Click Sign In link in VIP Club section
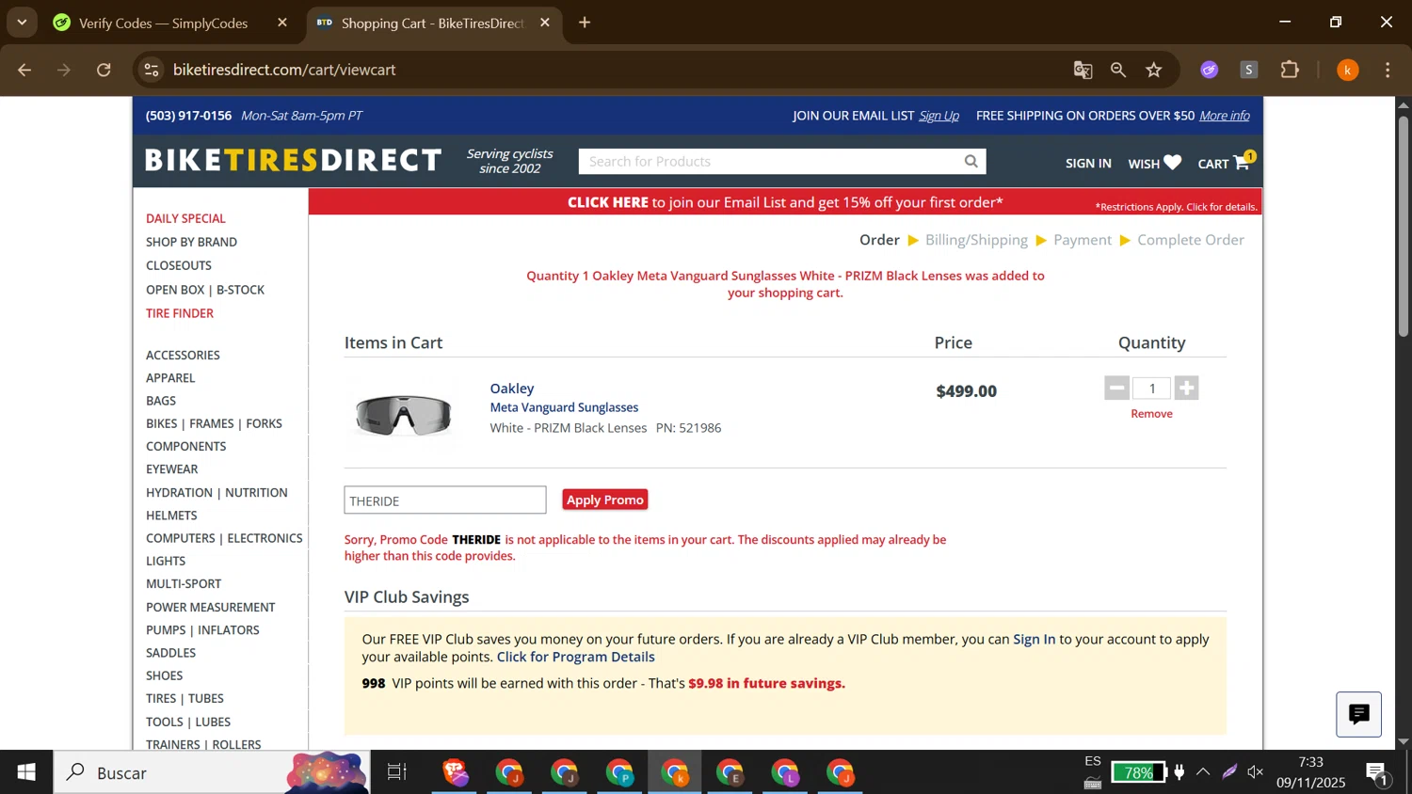1412x794 pixels. [x=1034, y=640]
